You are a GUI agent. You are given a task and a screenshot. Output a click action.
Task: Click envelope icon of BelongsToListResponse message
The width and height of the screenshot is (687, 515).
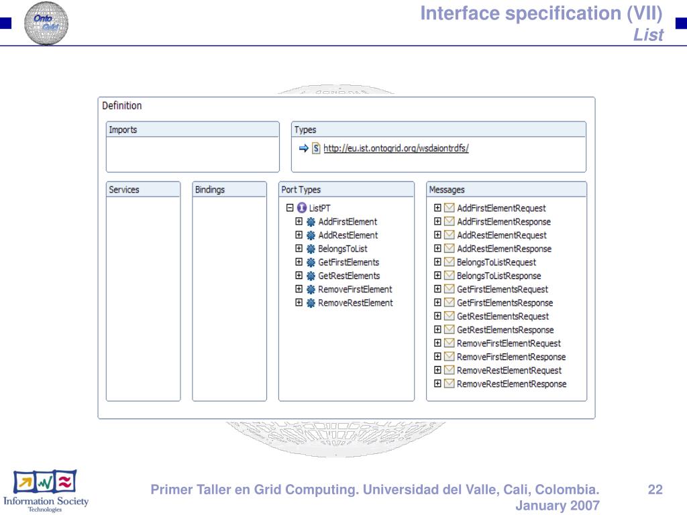(x=449, y=276)
